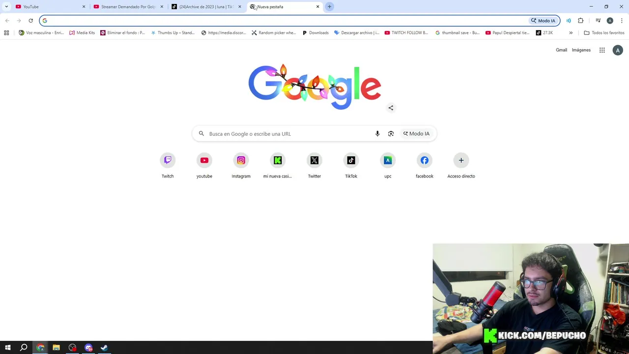Open the https://media.discor... bookmark
The width and height of the screenshot is (629, 354).
224,33
